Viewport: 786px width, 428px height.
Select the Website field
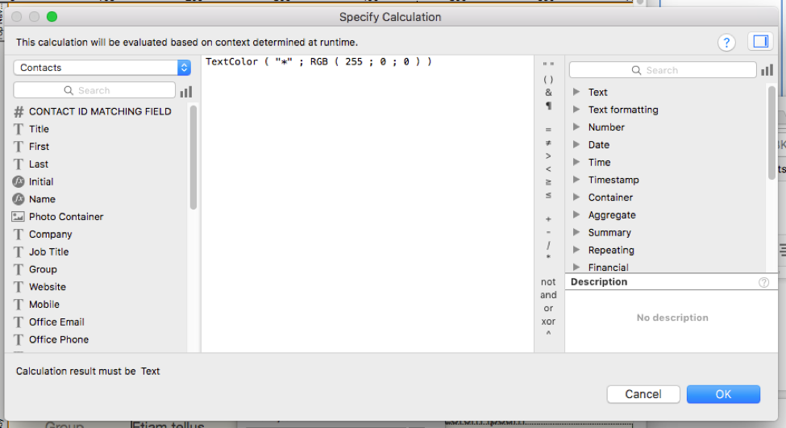[x=47, y=287]
